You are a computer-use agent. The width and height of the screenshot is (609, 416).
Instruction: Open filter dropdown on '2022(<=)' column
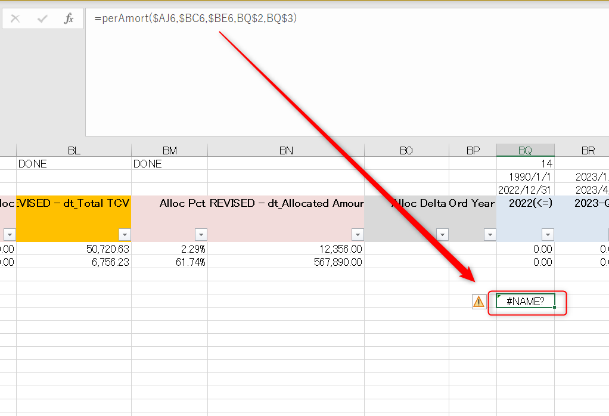546,234
